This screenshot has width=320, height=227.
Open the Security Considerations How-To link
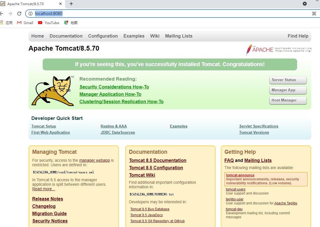[114, 87]
